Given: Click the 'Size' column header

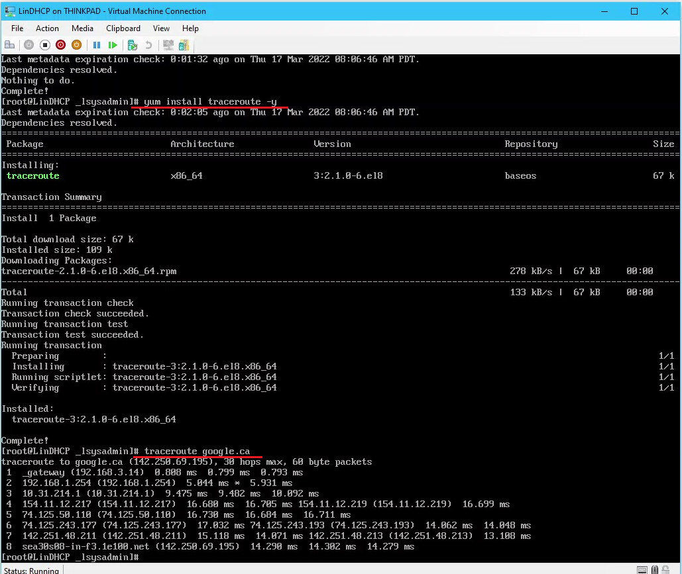Looking at the screenshot, I should coord(663,144).
